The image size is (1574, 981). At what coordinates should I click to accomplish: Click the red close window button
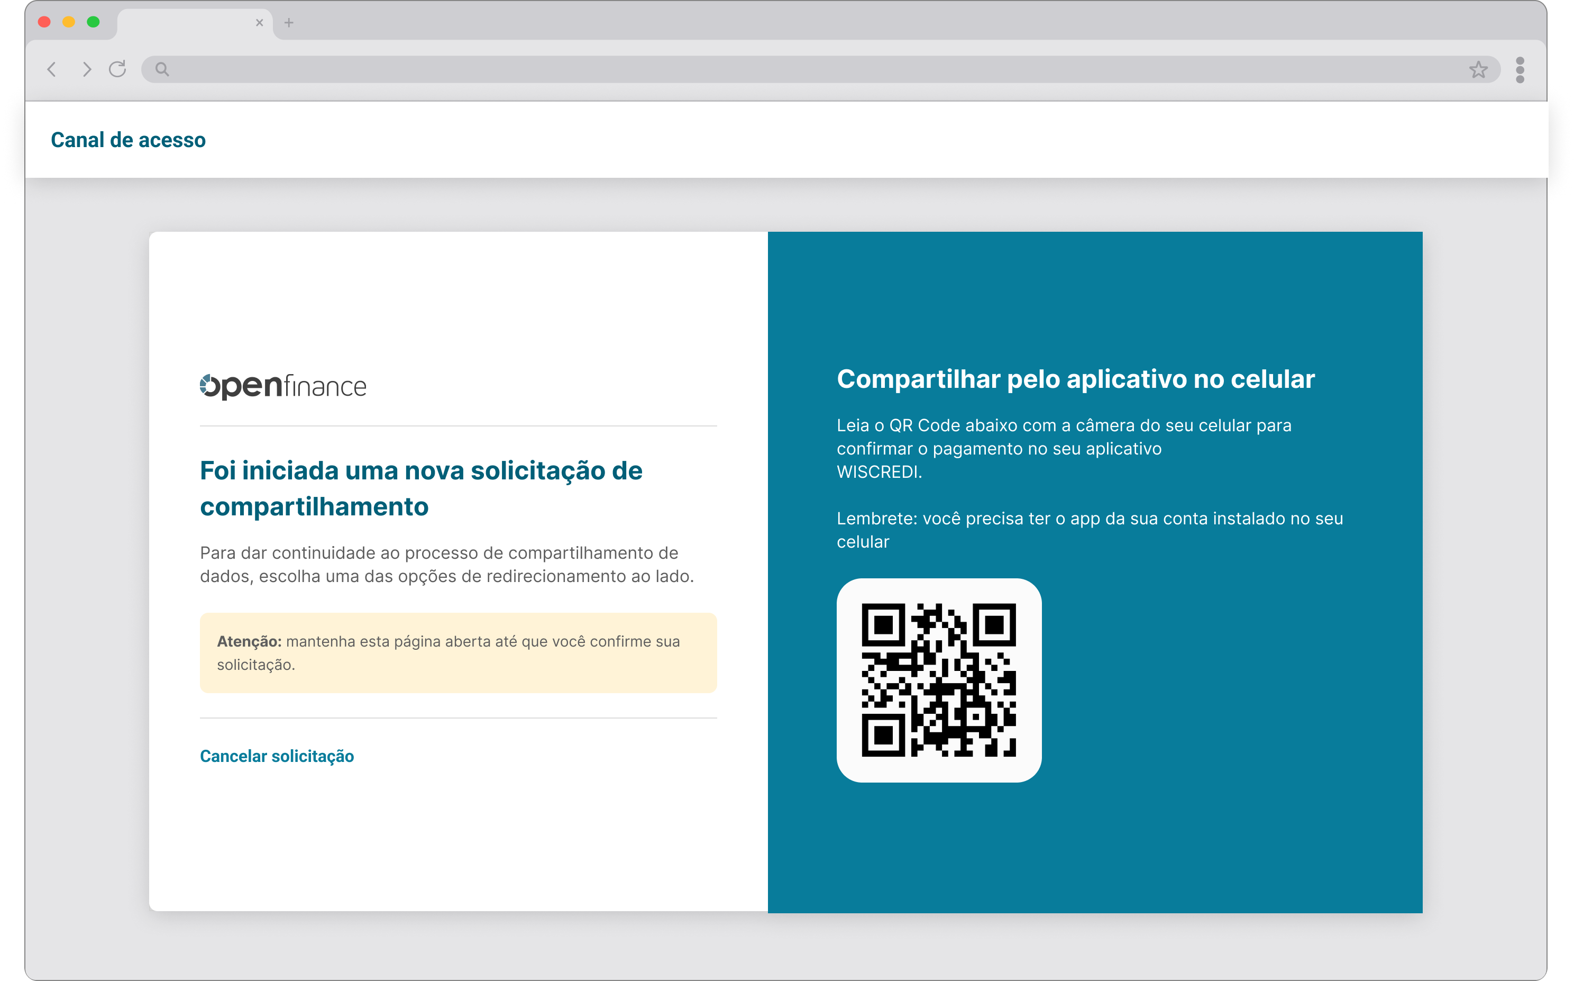pos(44,22)
